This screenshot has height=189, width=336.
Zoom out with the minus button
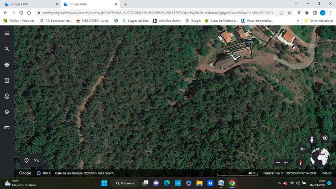[278, 163]
